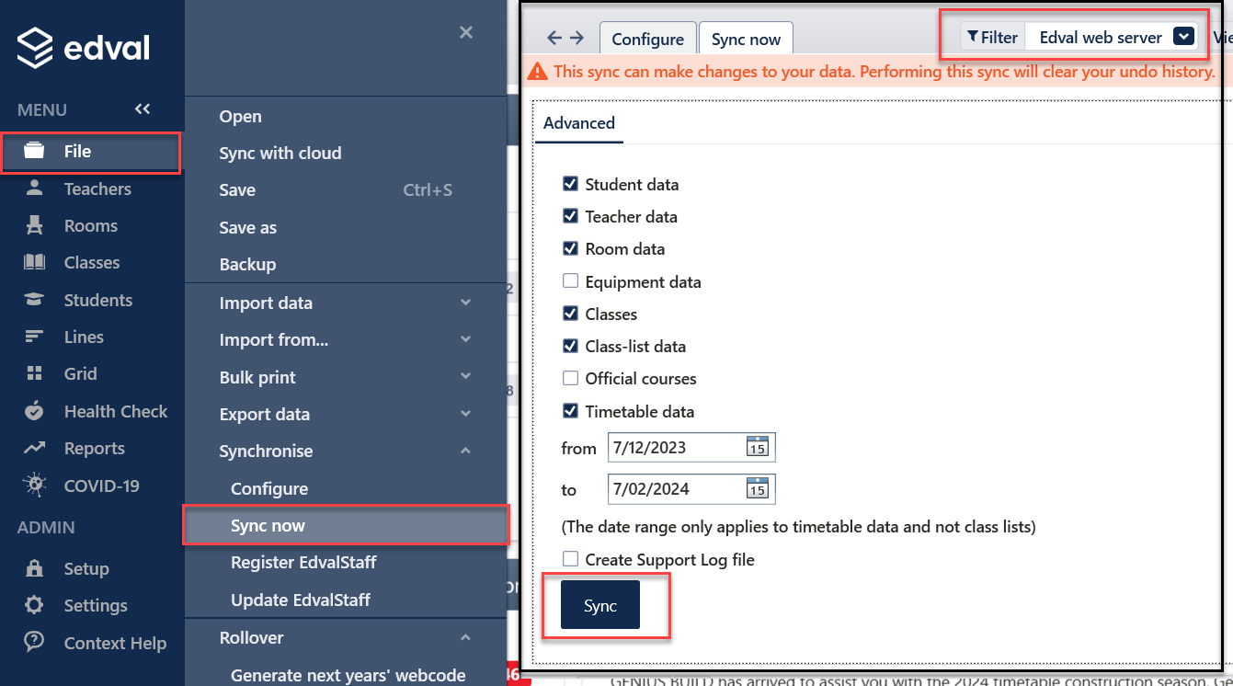Enable the Official courses checkbox

pos(570,379)
